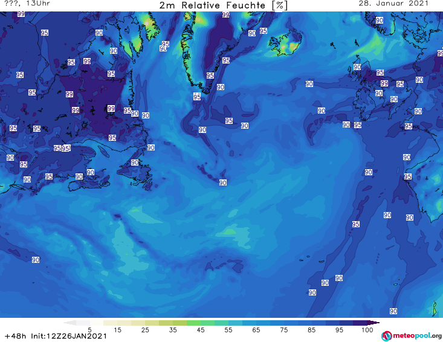This screenshot has height=342, width=443.
Task: Click the "Init:12Z26JAN2021" run label
Action: 69,337
